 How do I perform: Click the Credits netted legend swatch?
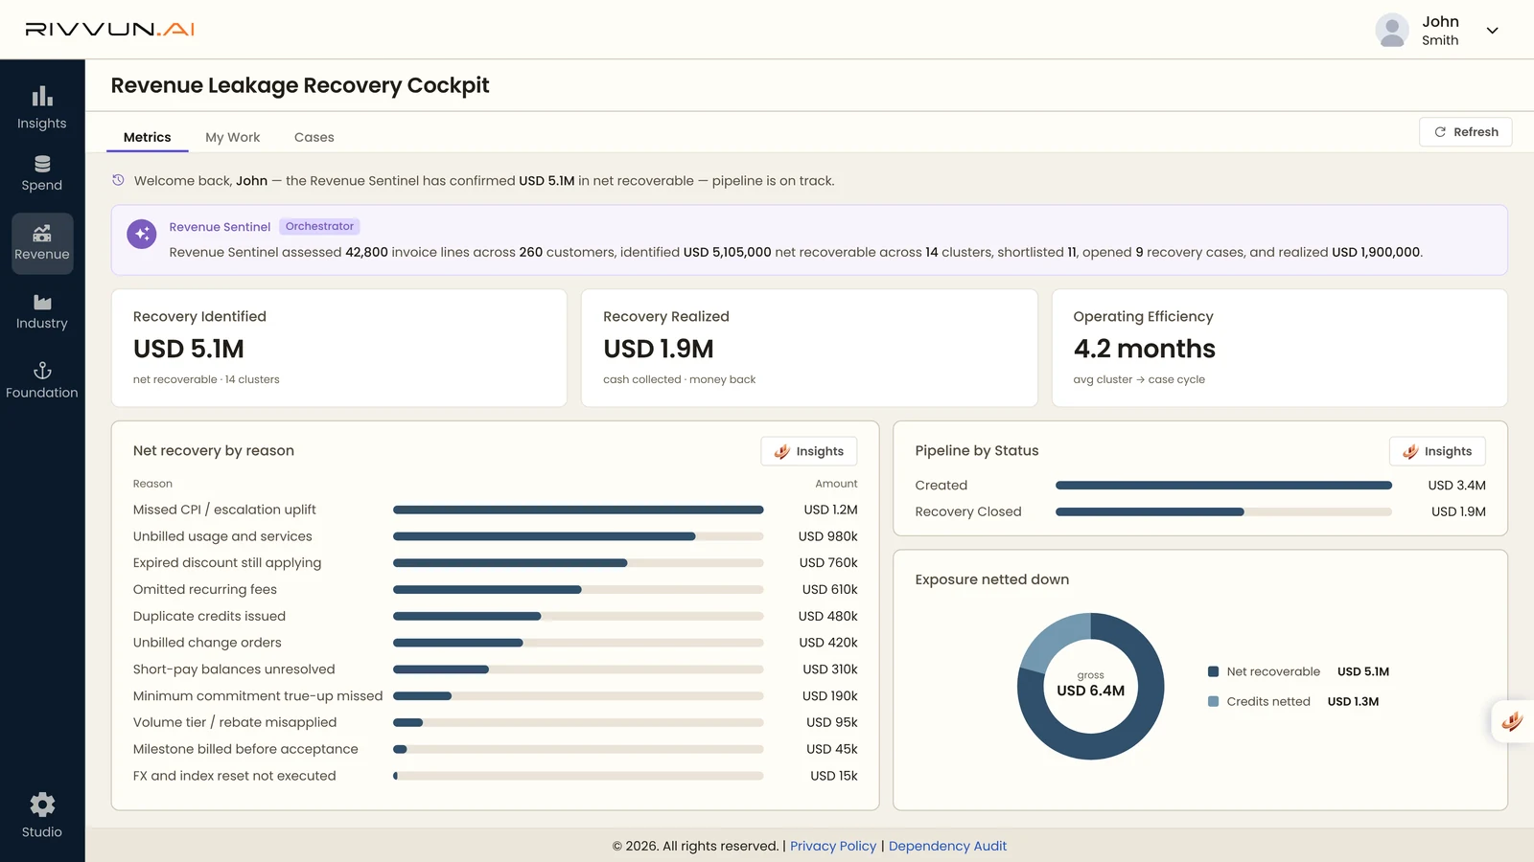(1213, 701)
